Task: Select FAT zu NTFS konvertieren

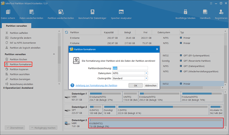Action: click(23, 43)
